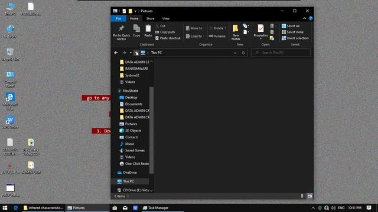Image resolution: width=378 pixels, height=212 pixels.
Task: Open Properties of the selected item
Action: pyautogui.click(x=260, y=31)
